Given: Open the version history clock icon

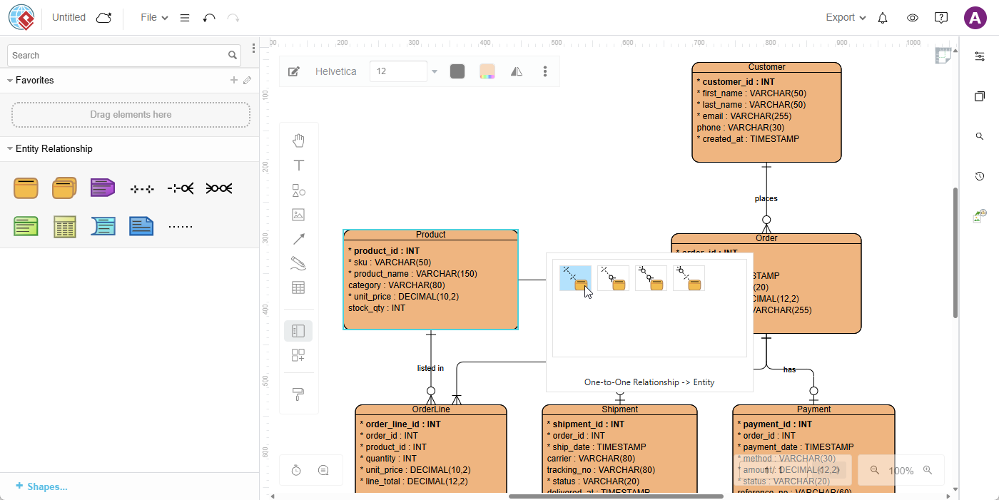Looking at the screenshot, I should (x=980, y=176).
